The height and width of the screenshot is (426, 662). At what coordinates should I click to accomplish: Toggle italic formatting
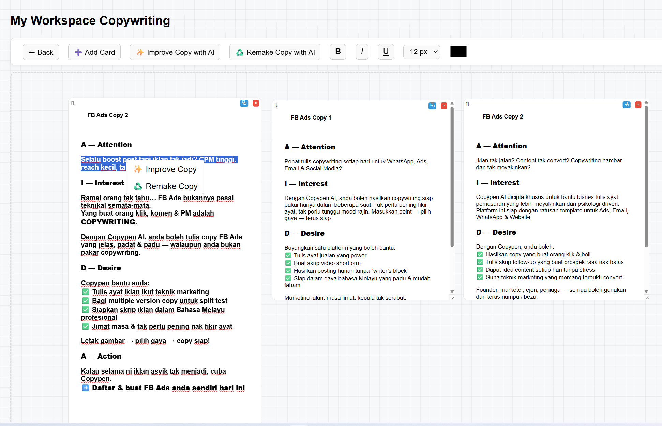click(362, 52)
